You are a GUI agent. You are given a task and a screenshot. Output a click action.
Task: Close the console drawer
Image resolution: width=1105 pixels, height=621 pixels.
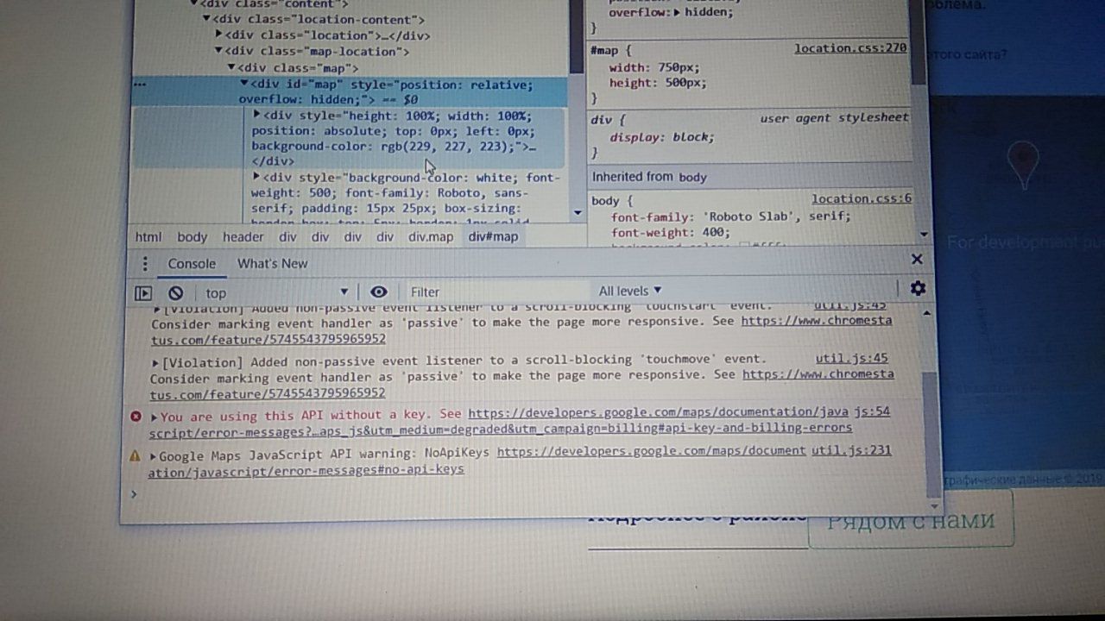tap(917, 259)
